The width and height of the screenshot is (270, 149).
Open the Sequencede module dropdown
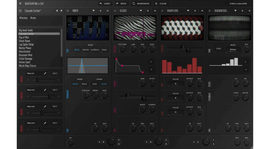coord(236,11)
